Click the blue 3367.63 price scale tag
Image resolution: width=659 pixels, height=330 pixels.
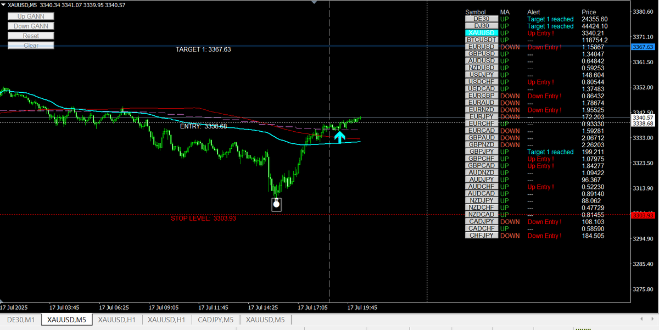point(644,47)
